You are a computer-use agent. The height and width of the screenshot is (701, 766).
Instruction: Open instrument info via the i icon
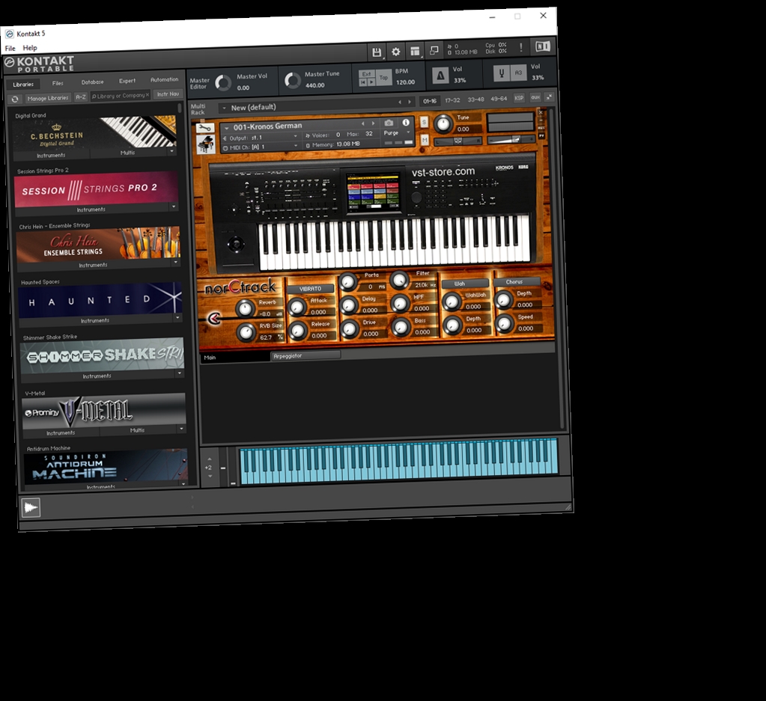(x=405, y=123)
